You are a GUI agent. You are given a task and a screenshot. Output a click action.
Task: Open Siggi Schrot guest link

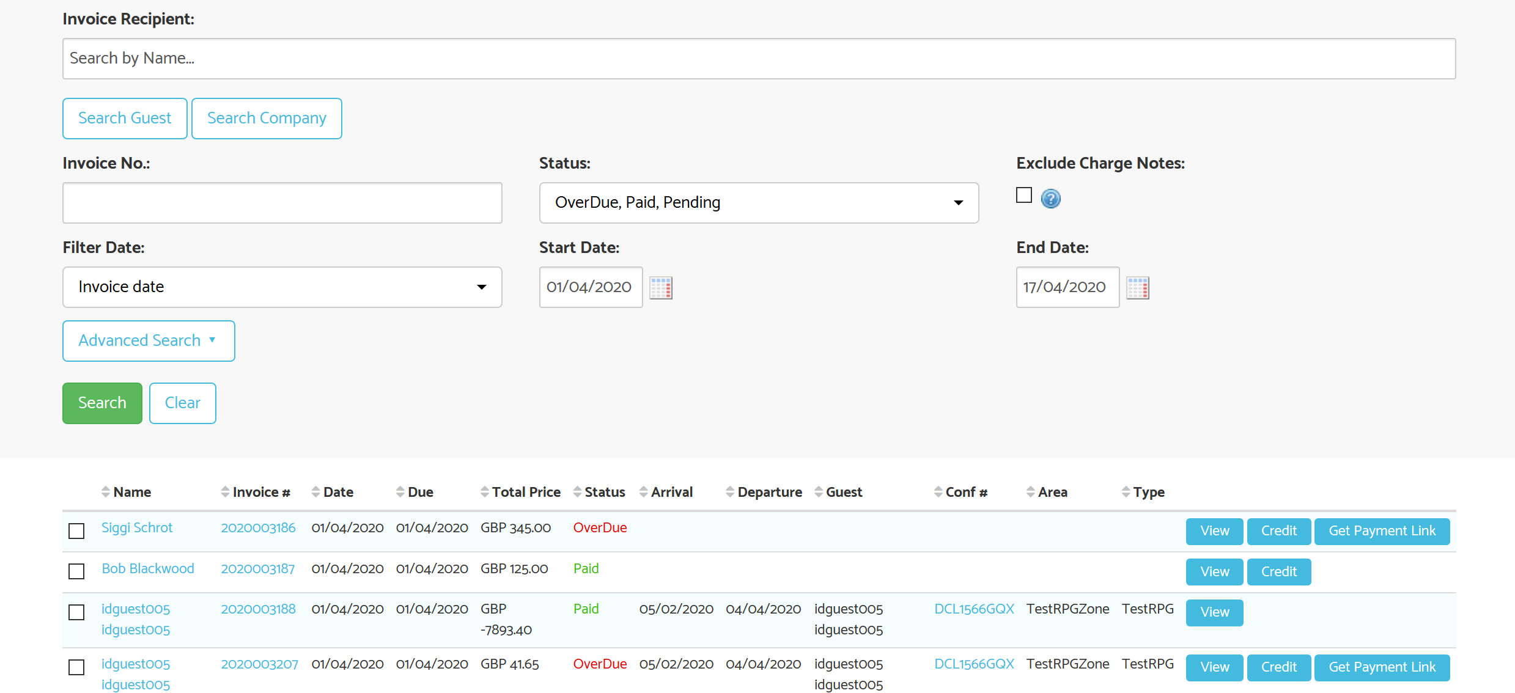pos(137,528)
